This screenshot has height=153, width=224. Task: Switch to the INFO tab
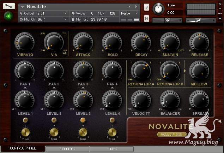pos(112,149)
